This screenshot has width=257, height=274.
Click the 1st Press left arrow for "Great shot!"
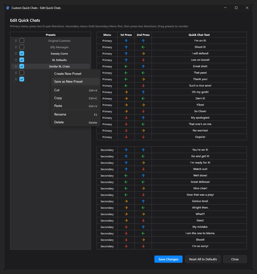coord(126,66)
